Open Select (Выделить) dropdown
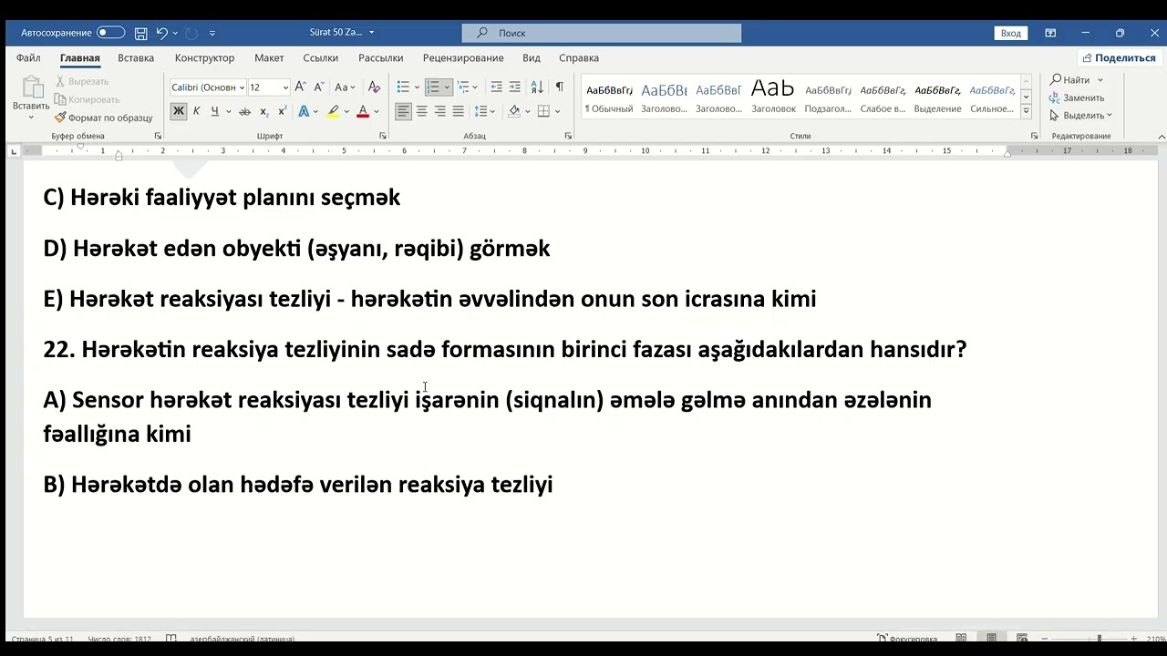 point(1081,116)
